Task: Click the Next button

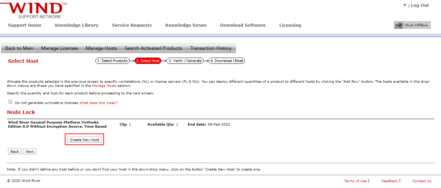Action: pos(30,151)
